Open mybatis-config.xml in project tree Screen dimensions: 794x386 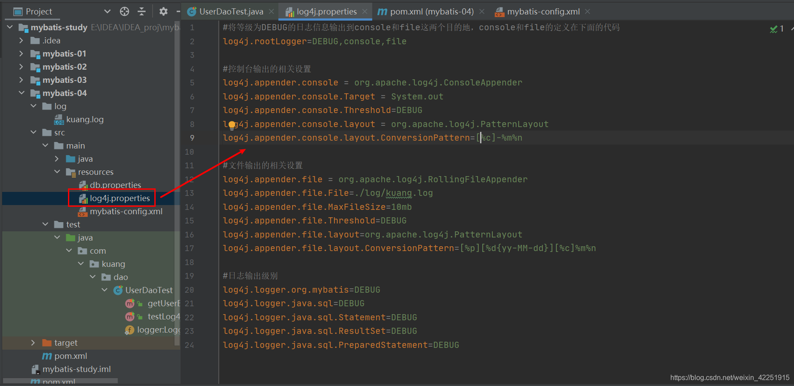(x=126, y=211)
